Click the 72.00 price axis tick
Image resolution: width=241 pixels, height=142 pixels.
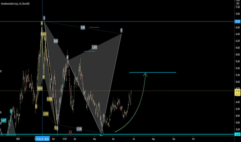(x=238, y=7)
